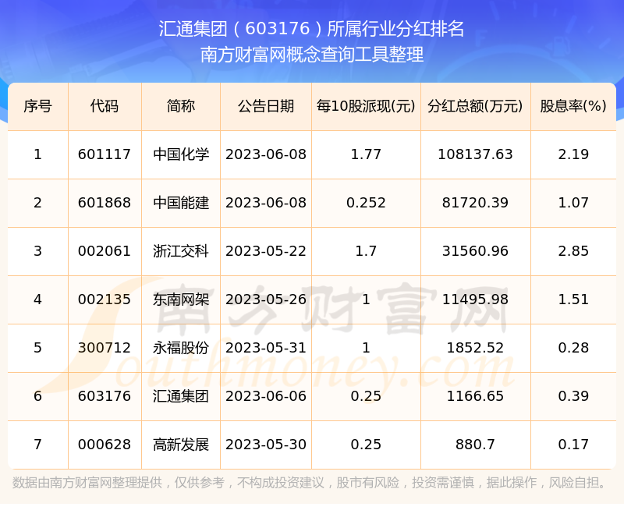
Task: Select stock name '高新发展'
Action: point(181,445)
